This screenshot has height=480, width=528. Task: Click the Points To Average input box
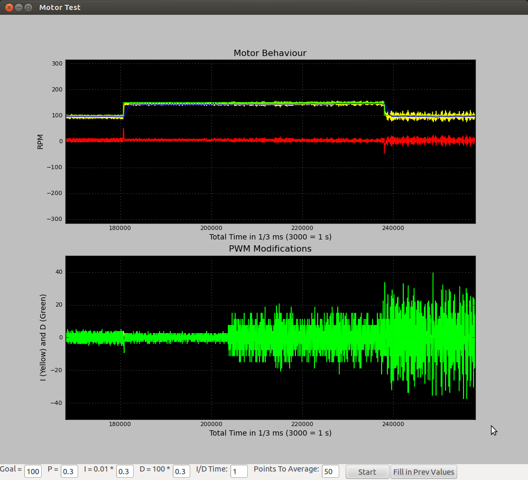pos(330,472)
